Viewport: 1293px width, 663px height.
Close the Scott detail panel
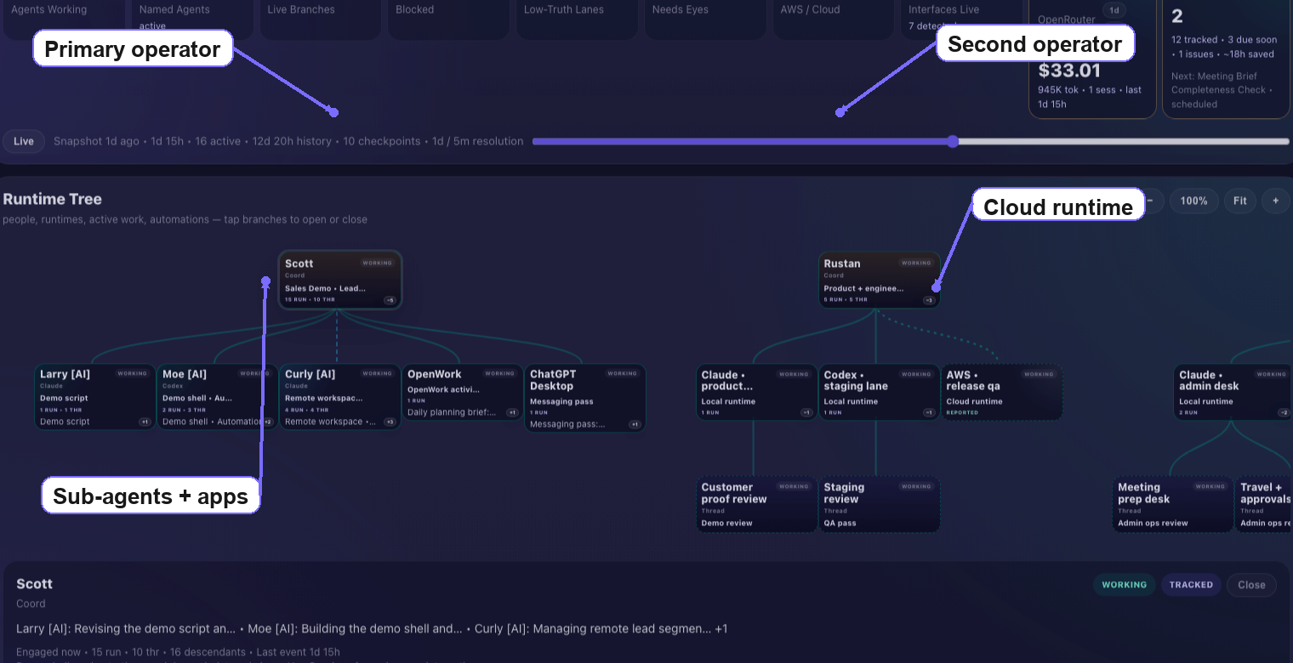(1251, 585)
